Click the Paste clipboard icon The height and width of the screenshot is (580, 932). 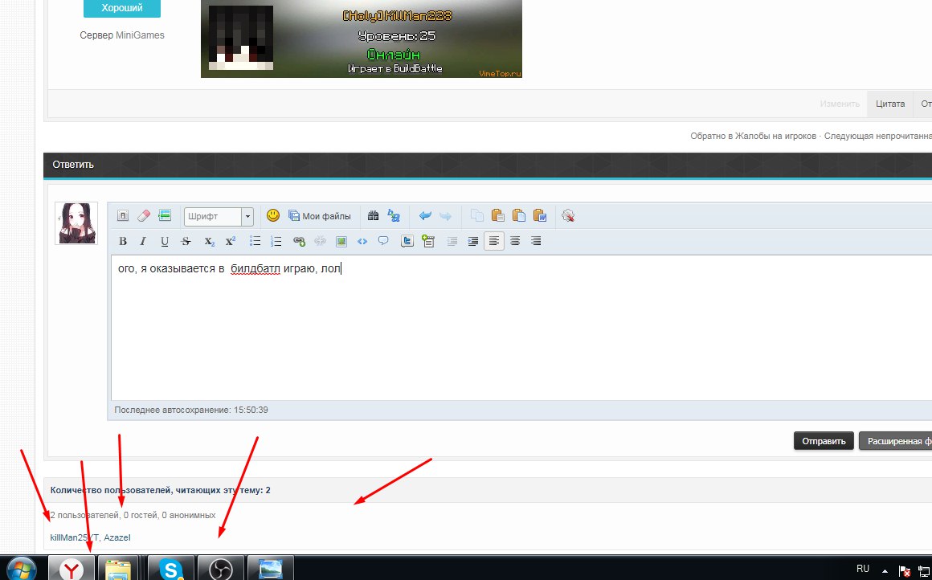click(x=497, y=215)
